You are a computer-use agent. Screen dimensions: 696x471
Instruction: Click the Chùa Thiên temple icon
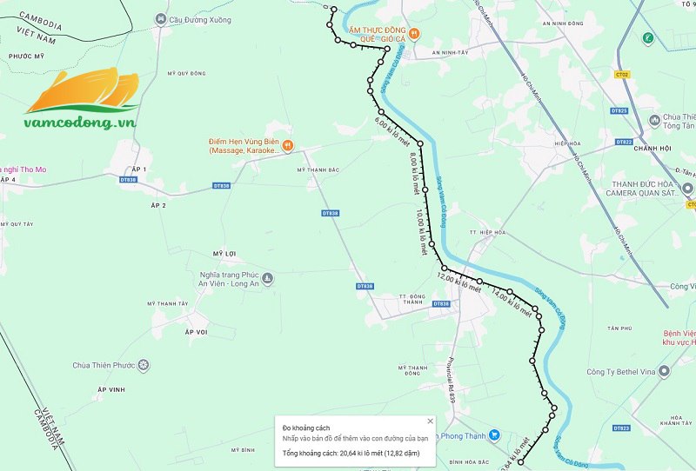point(655,121)
